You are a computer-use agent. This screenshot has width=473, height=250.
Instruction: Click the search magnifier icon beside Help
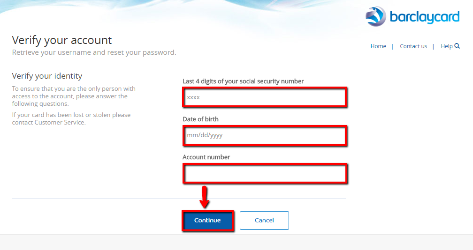pos(457,46)
